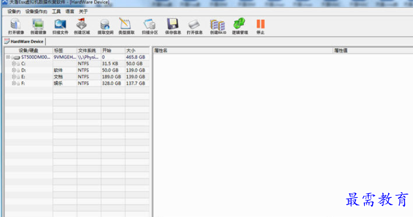413x217 pixels.
Task: Expand the E: partition node
Action: (x=14, y=76)
